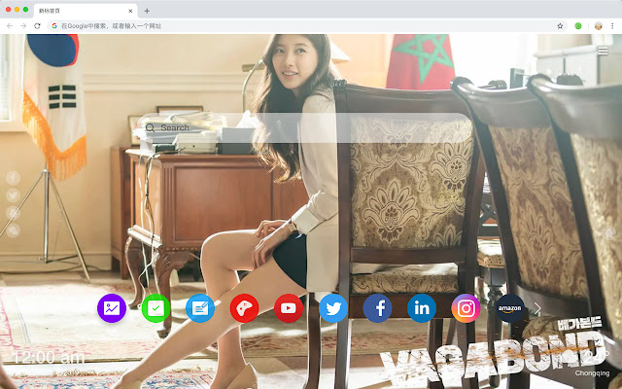Viewport: 622px width, 389px height.
Task: Open the LinkedIn shortcut
Action: click(x=422, y=308)
